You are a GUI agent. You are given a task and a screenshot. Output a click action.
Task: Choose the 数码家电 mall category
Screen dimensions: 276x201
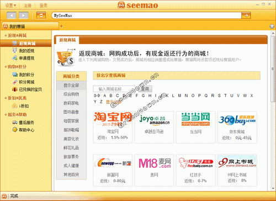(71, 103)
